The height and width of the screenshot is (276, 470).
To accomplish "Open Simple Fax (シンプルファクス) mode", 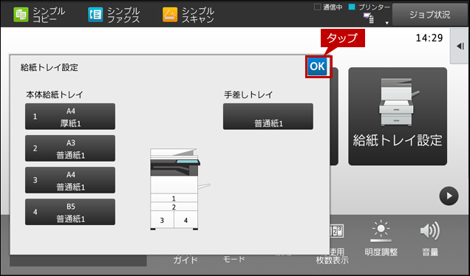I will coord(114,15).
